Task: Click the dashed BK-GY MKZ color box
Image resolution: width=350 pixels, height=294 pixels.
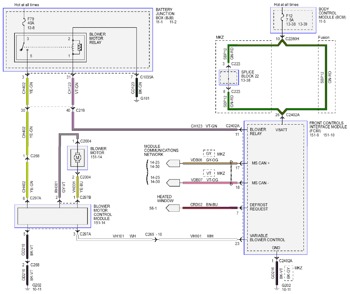Action: tap(289, 273)
